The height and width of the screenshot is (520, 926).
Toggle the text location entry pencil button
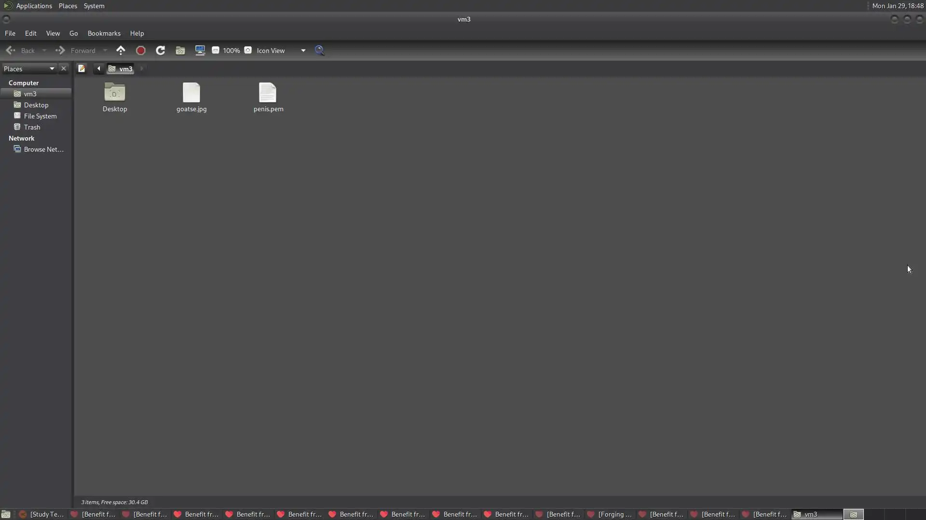(82, 68)
